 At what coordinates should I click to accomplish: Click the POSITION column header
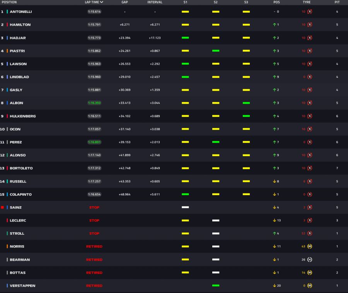9,2
